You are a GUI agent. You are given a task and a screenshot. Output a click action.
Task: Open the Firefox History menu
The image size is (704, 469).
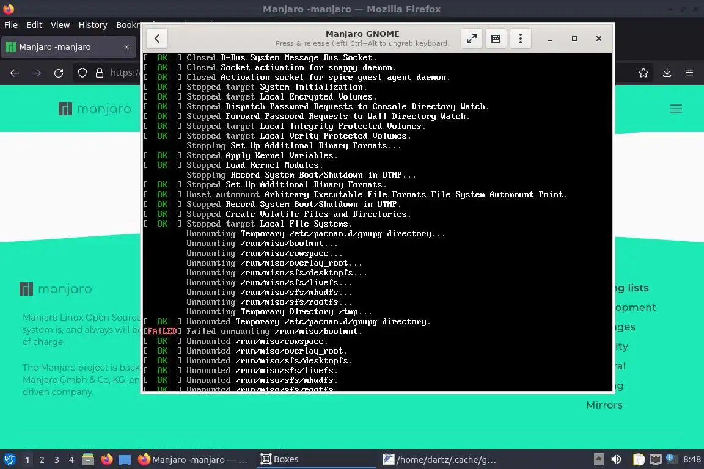(x=93, y=25)
